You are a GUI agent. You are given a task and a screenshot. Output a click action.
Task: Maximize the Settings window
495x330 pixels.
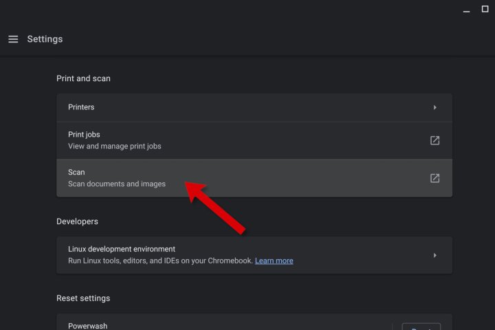coord(485,9)
